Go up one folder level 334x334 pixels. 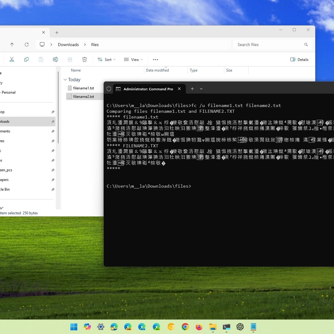(12, 45)
